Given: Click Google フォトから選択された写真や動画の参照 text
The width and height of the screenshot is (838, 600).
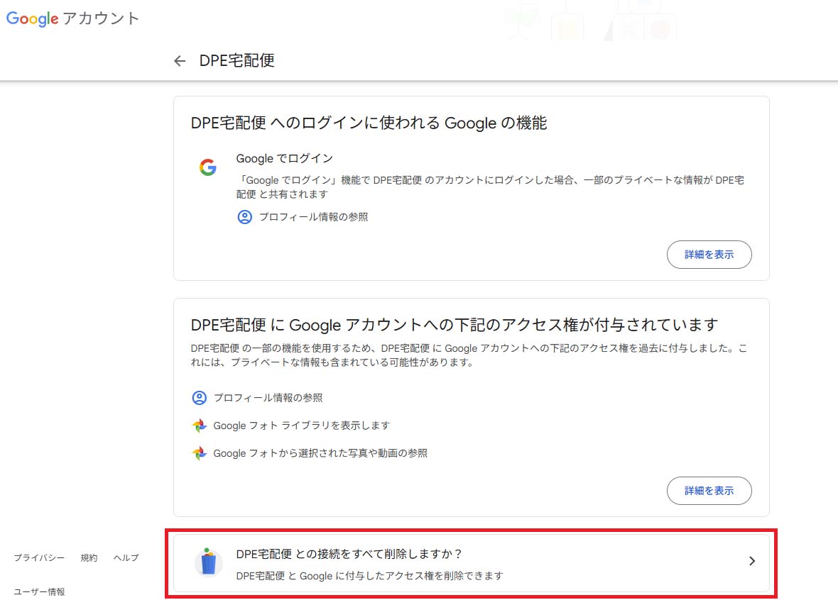Looking at the screenshot, I should pyautogui.click(x=320, y=453).
